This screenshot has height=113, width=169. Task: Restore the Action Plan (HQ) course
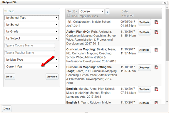tap(144, 32)
